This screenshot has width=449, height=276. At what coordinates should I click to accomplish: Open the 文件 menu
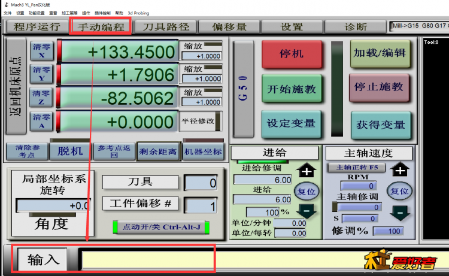point(8,13)
